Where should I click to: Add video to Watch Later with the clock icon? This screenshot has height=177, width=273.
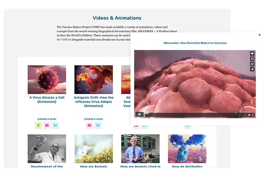pyautogui.click(x=252, y=59)
